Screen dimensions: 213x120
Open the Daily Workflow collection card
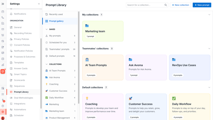click(190, 107)
